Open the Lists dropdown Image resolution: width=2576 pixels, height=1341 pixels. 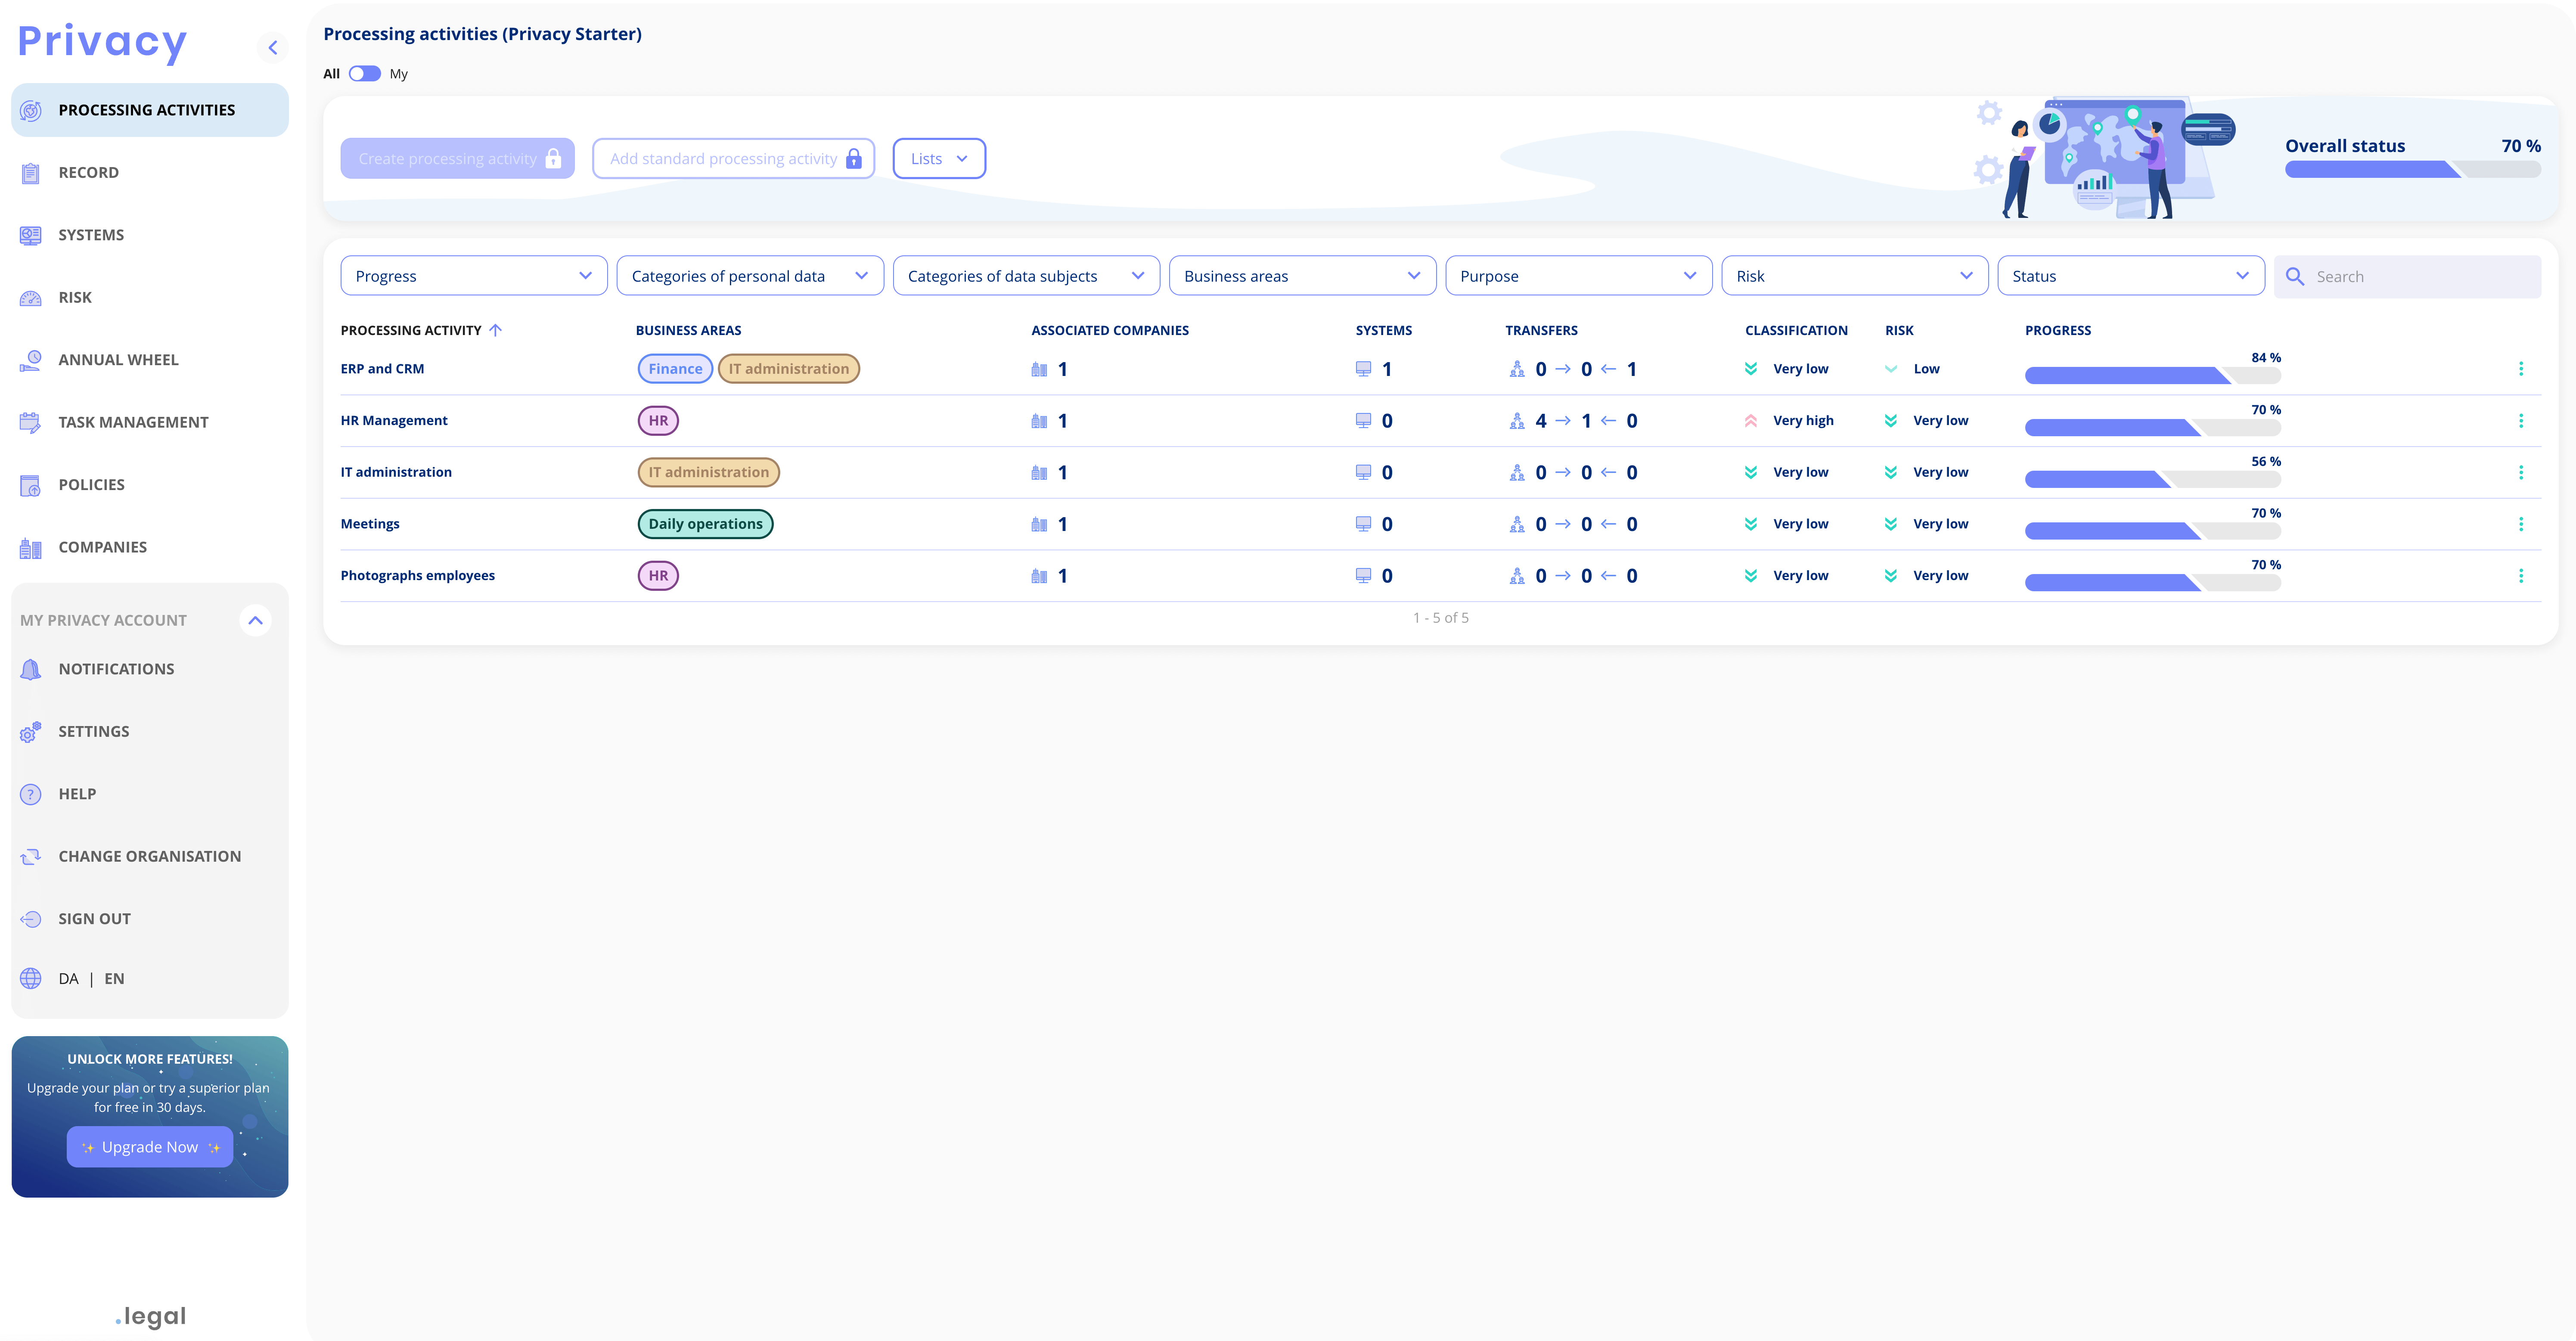[x=938, y=158]
